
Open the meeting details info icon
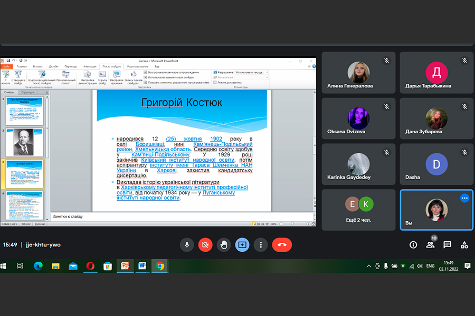[413, 244]
